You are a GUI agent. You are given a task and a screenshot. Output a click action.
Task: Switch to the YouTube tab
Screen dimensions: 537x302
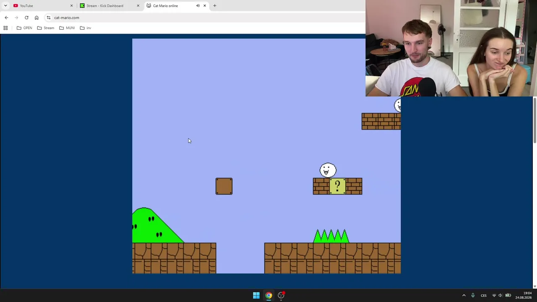click(x=42, y=6)
